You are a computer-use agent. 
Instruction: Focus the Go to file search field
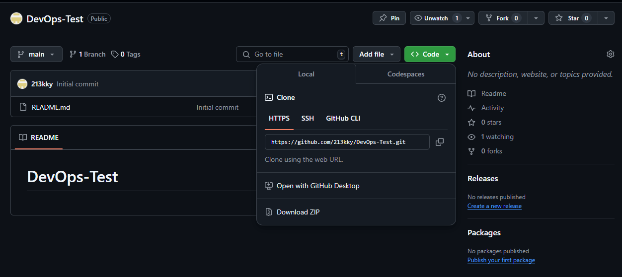[x=292, y=54]
